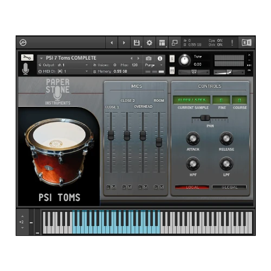
Task: Click the HPF knob
Action: click(x=193, y=164)
